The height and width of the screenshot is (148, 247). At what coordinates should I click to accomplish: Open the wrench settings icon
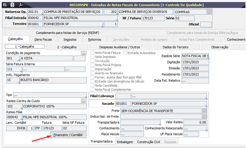pos(21,5)
